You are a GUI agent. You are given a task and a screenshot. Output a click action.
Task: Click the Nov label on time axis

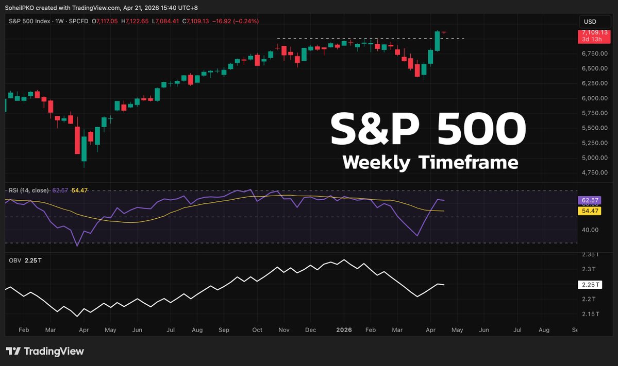284,330
